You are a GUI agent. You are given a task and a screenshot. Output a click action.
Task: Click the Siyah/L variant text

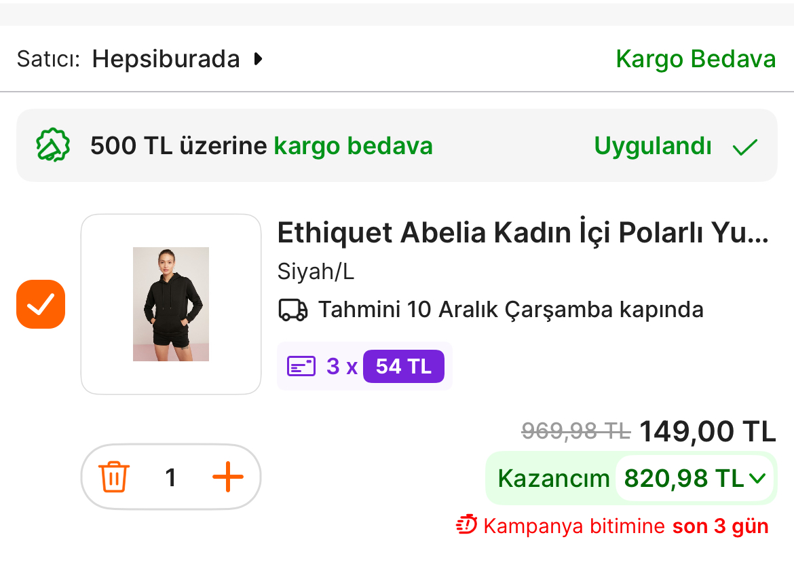316,272
